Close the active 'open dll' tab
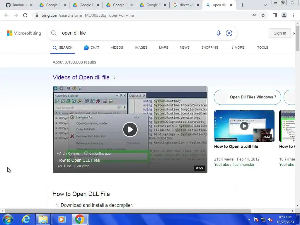The height and width of the screenshot is (225, 300). pos(231,5)
